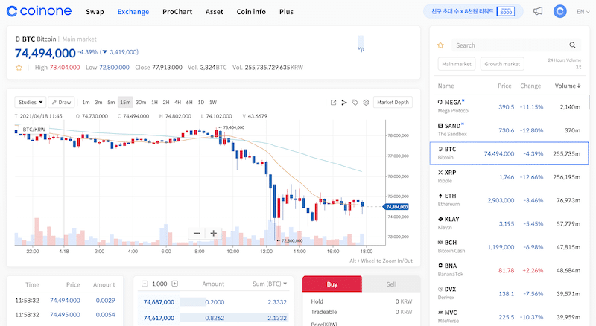
Task: Select the 5m chart interval
Action: click(111, 102)
